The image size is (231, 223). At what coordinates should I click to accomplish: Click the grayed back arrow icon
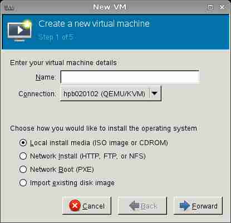tap(134, 205)
